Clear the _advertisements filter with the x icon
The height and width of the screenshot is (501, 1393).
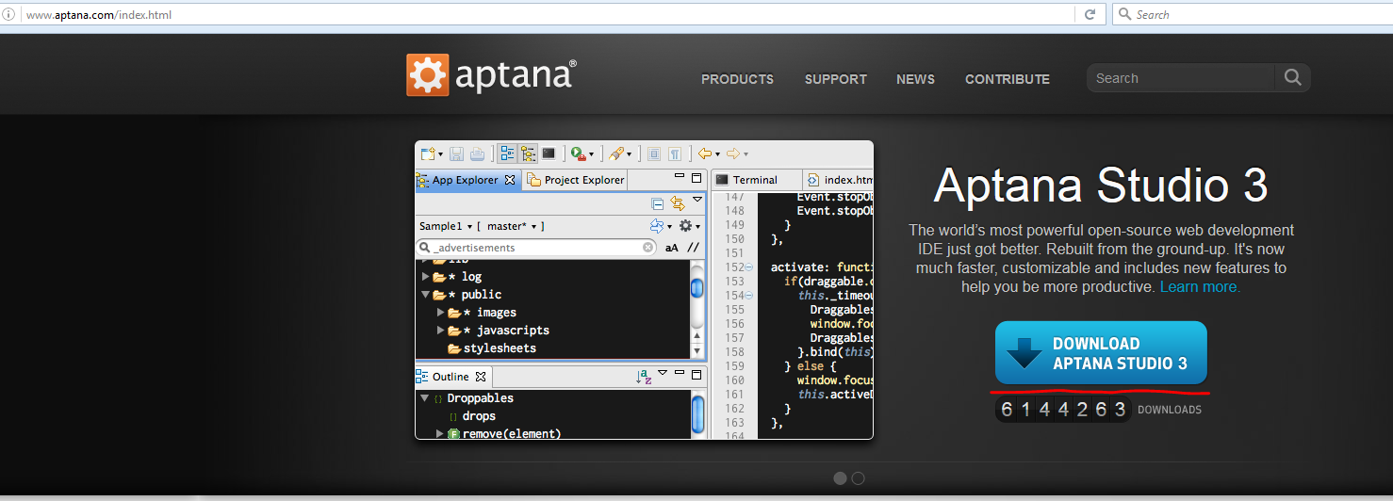coord(648,248)
